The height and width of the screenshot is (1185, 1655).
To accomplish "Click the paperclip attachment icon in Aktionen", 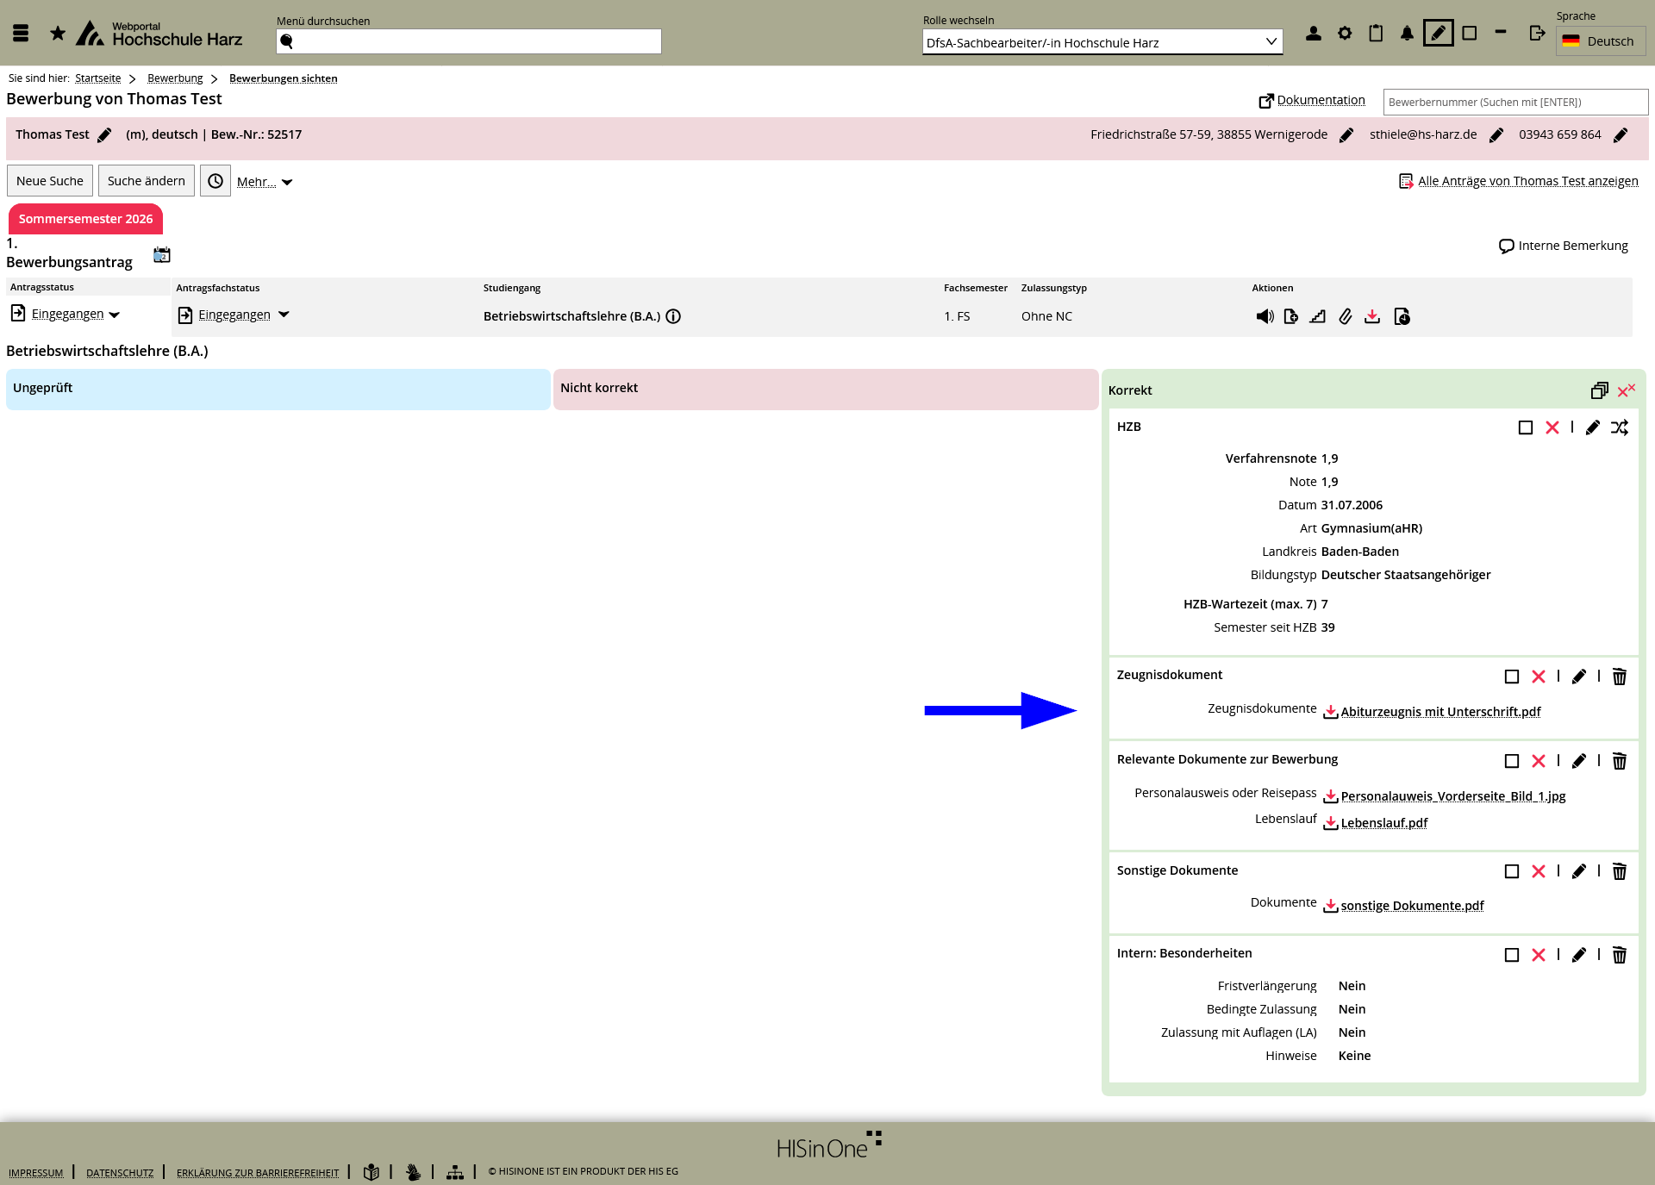I will click(x=1345, y=316).
